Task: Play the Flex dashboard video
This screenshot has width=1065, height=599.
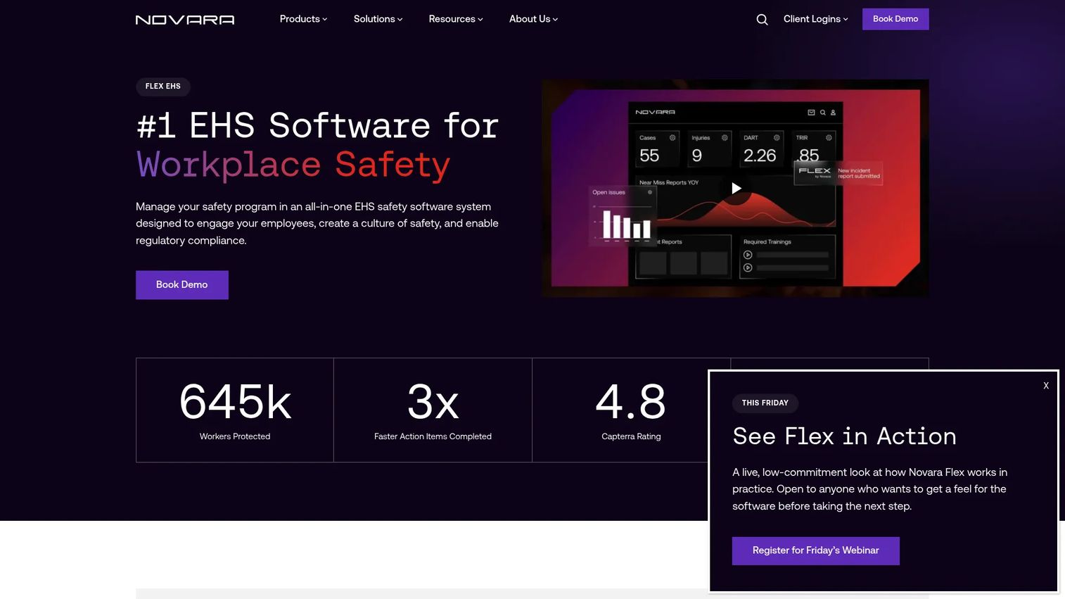Action: (x=736, y=188)
